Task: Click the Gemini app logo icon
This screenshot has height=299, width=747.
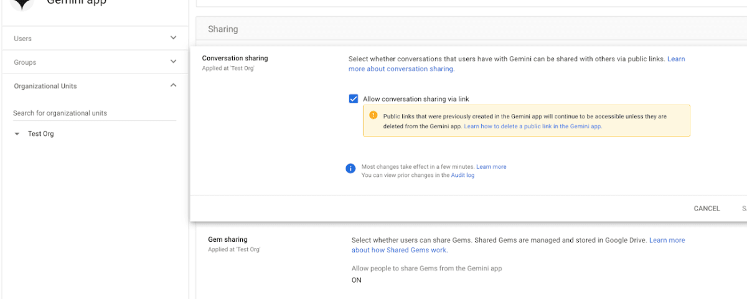Action: (x=23, y=3)
